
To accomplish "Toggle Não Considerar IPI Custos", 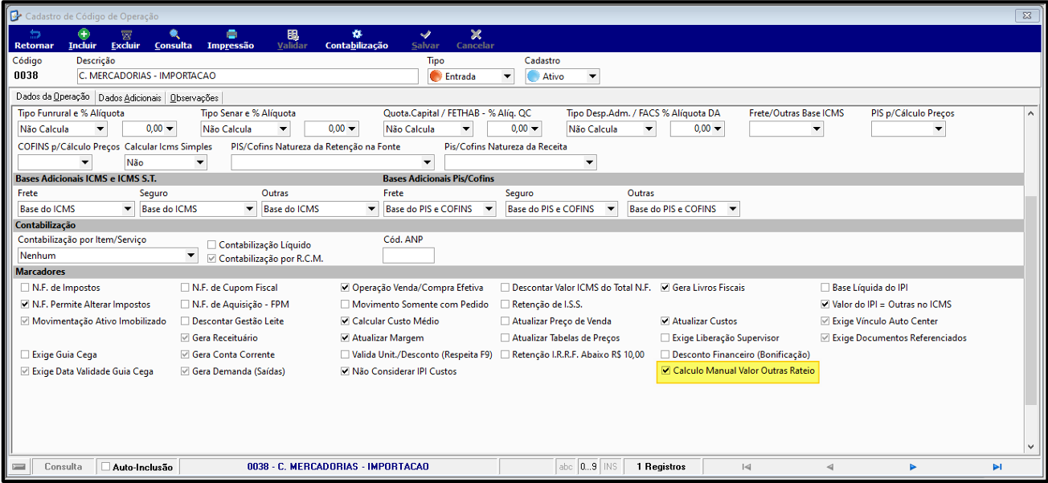I will (346, 371).
